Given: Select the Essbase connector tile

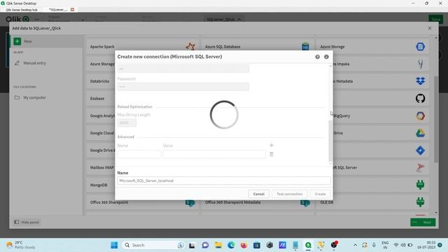Looking at the screenshot, I should click(101, 99).
